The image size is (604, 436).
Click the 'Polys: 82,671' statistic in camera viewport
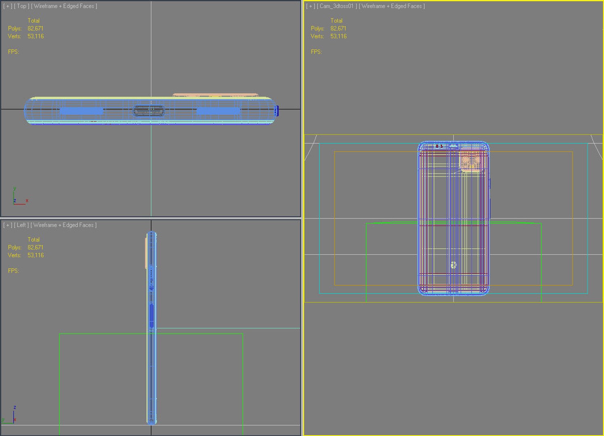coord(329,28)
